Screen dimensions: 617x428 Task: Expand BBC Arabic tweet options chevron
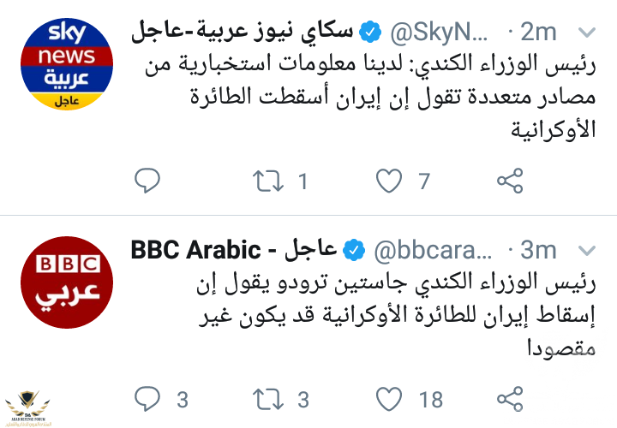pos(587,250)
